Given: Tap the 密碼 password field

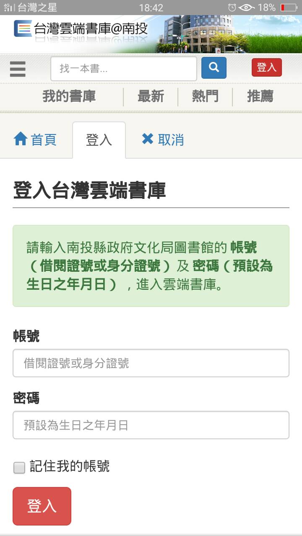Looking at the screenshot, I should (x=151, y=425).
